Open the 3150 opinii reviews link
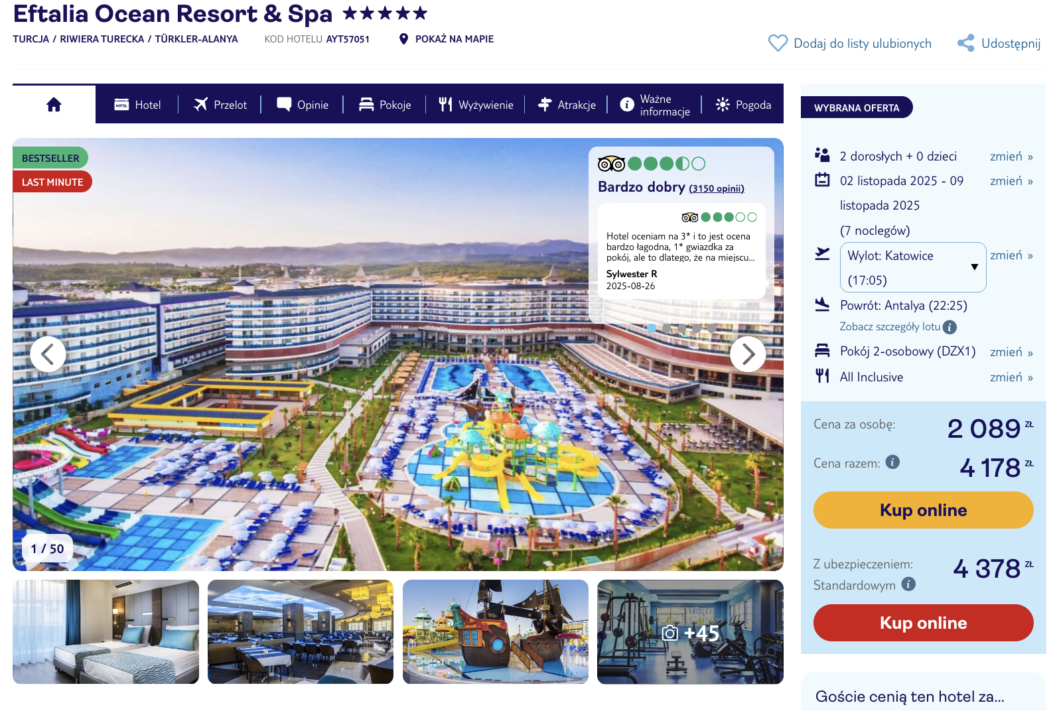 click(x=717, y=188)
